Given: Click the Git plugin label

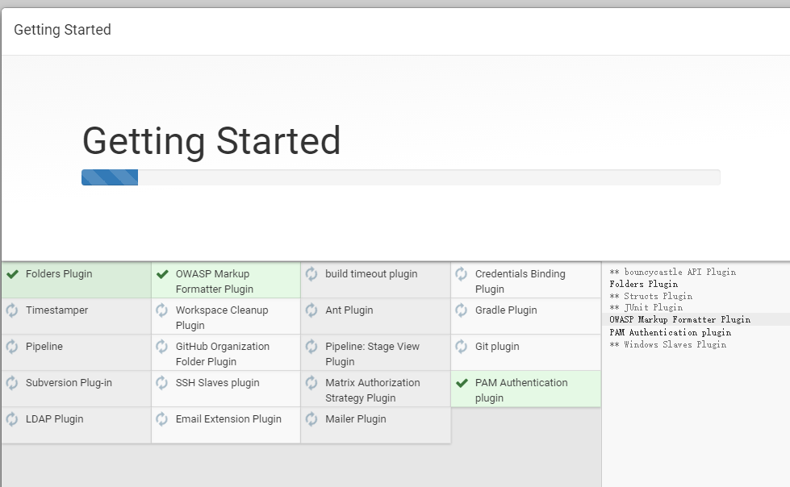Looking at the screenshot, I should point(497,347).
